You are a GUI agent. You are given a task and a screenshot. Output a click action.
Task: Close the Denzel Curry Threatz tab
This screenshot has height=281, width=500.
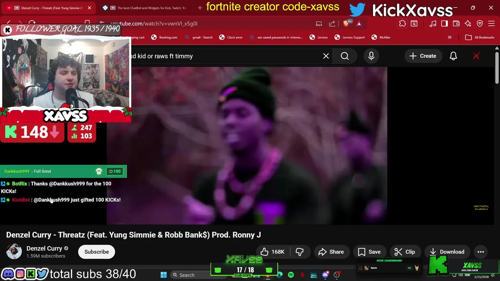(x=89, y=8)
